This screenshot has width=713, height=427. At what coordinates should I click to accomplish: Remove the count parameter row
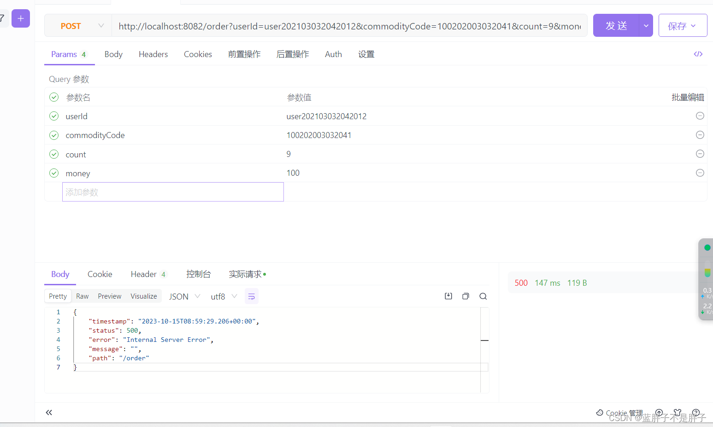[x=700, y=154]
